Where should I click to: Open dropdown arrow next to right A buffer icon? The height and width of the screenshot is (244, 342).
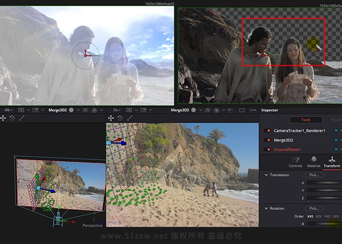136,110
